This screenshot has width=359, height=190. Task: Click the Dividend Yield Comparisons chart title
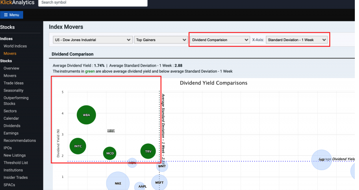214,83
